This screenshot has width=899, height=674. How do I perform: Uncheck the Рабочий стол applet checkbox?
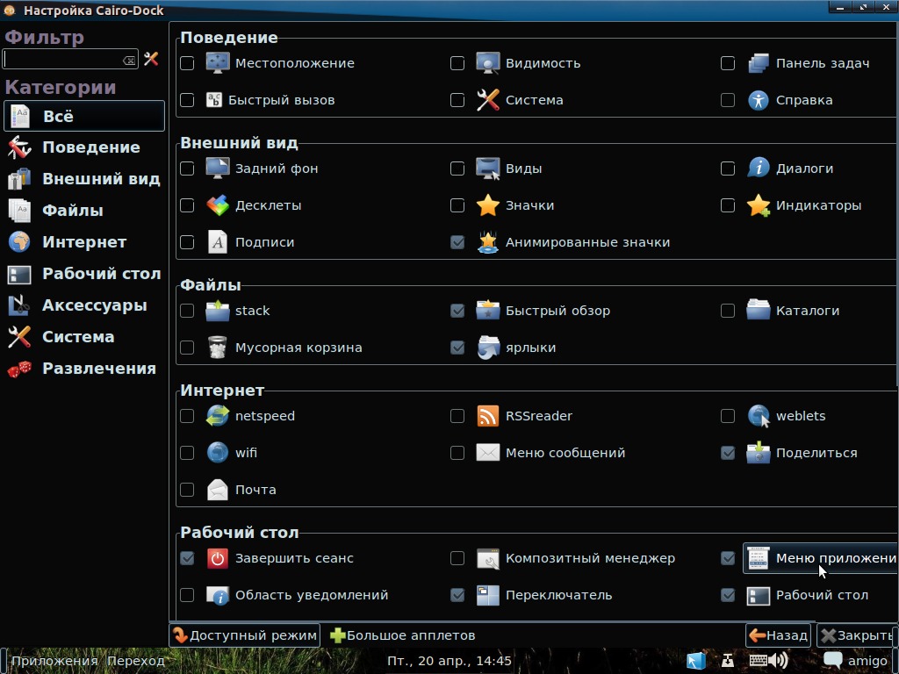[728, 595]
